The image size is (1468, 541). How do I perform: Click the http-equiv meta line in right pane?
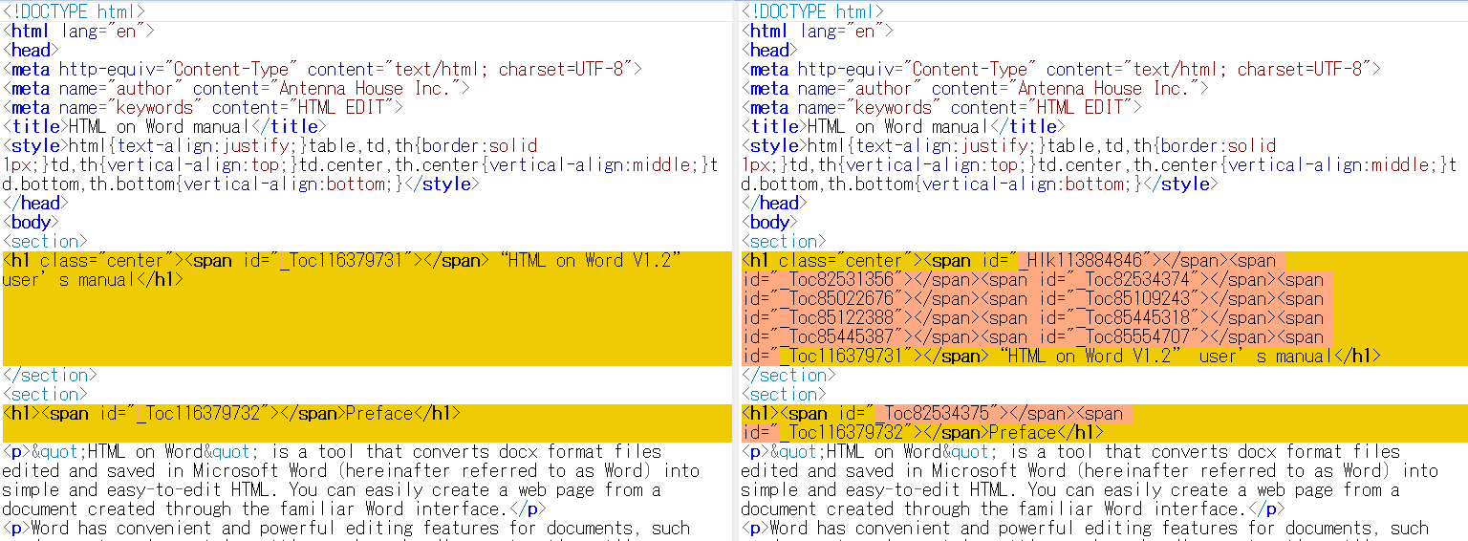point(1061,69)
